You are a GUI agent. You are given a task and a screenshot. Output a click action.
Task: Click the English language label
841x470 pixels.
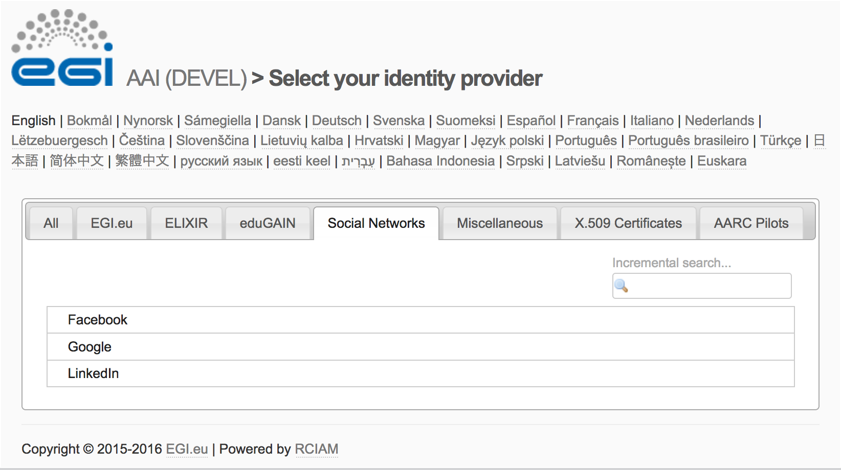pos(33,121)
